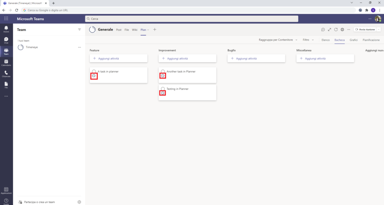Open Chrome tab search chevron

click(352, 3)
